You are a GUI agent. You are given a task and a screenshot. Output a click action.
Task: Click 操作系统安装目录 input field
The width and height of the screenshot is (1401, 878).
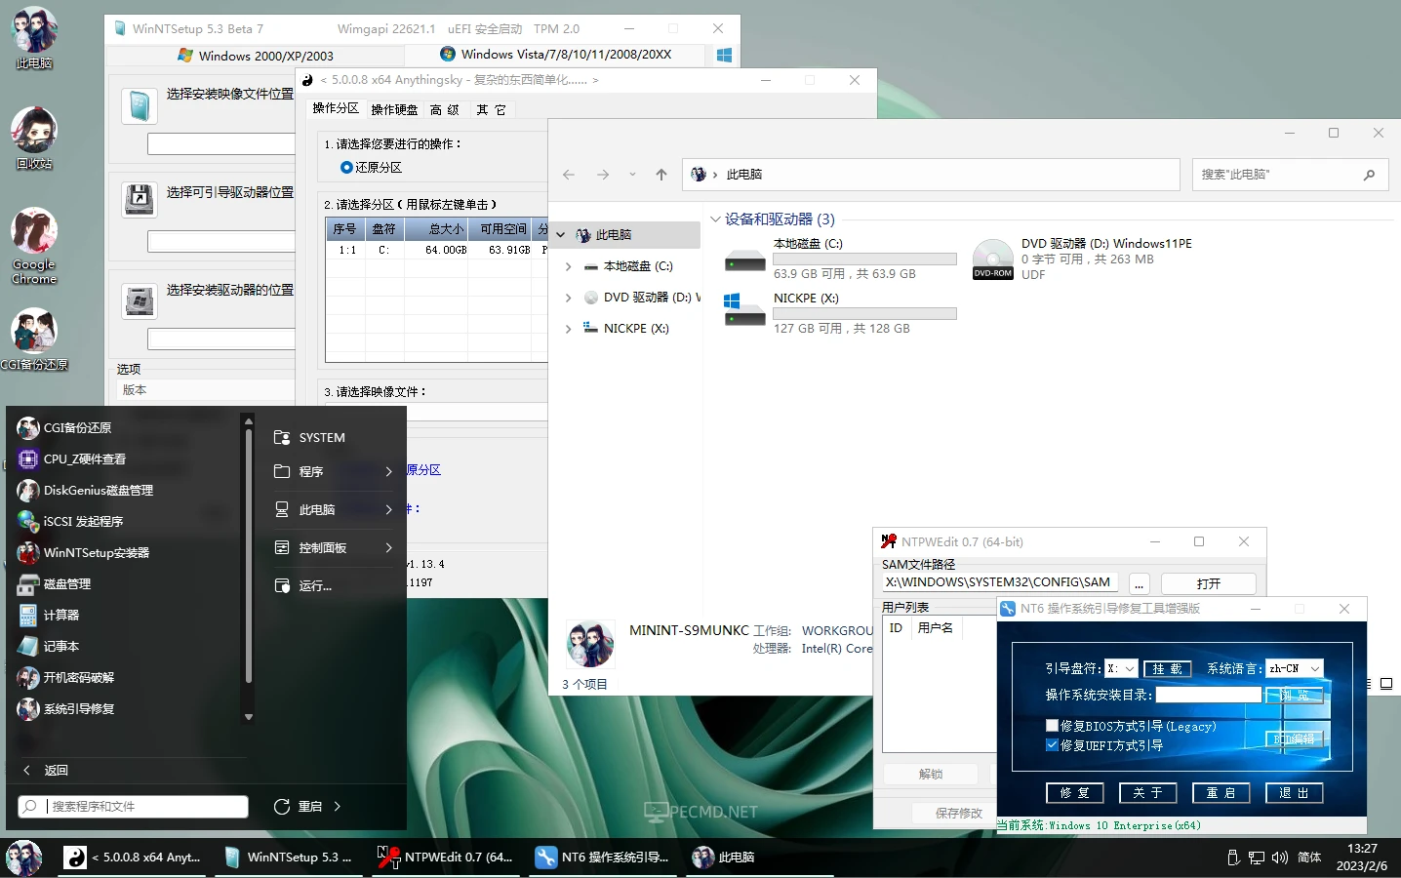(x=1208, y=695)
